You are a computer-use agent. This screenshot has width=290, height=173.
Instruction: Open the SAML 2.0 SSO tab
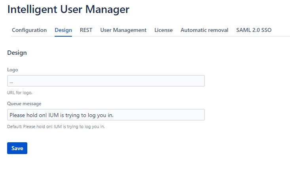(x=254, y=30)
